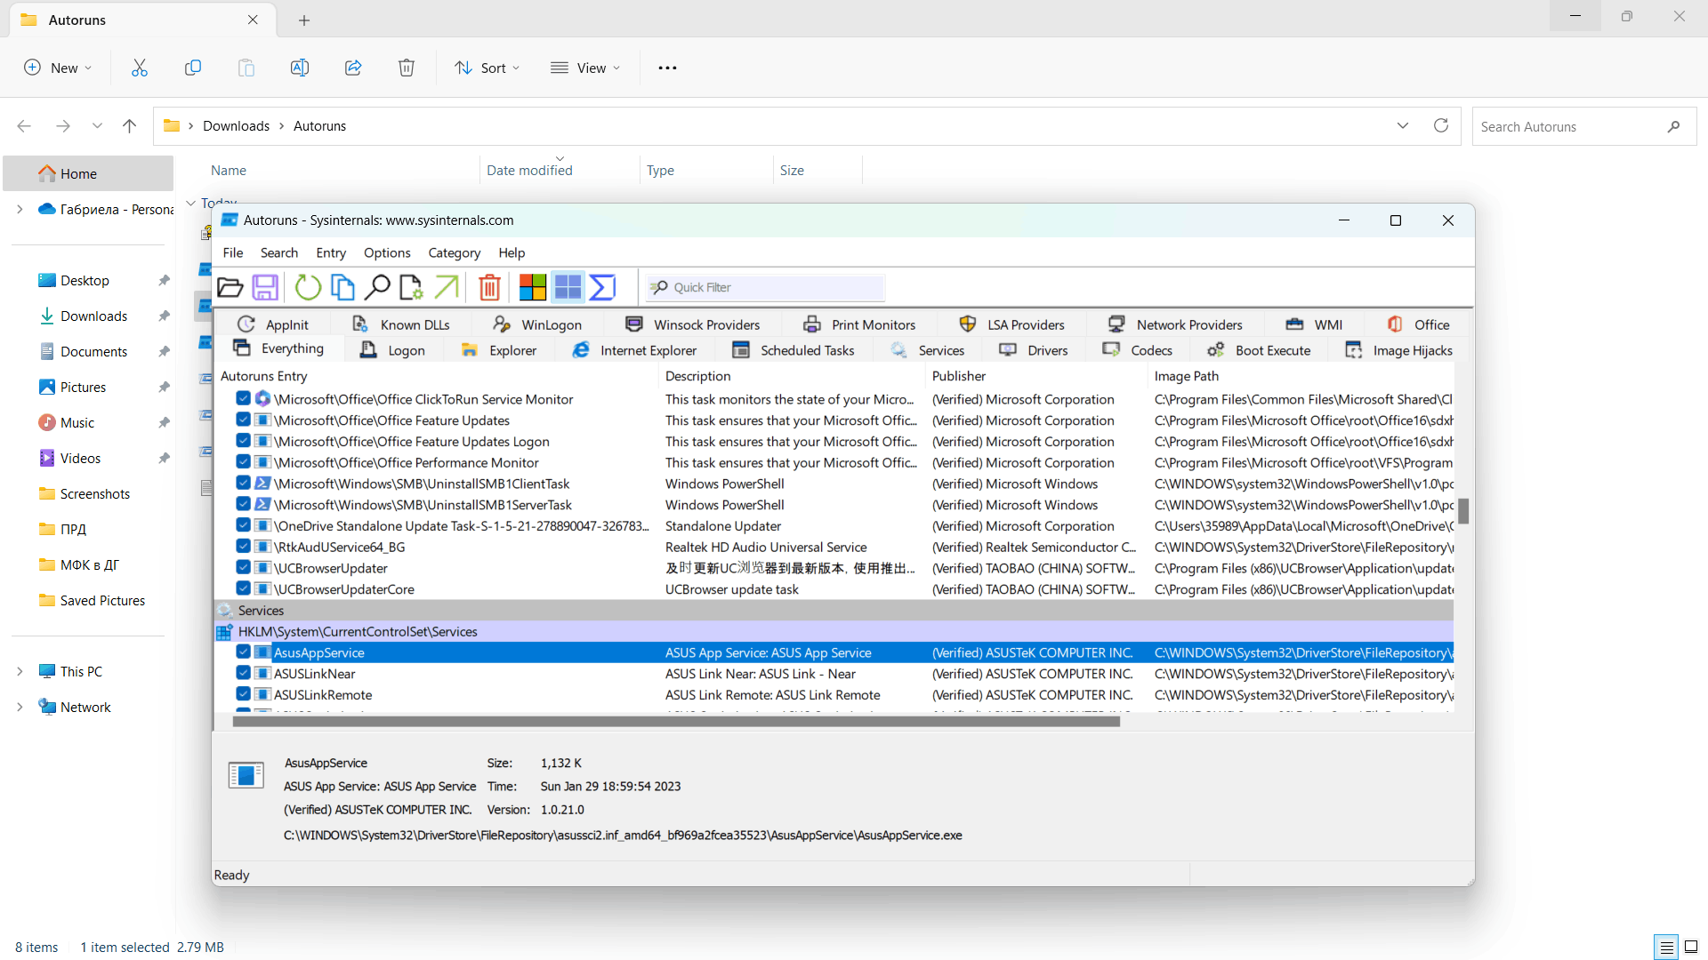This screenshot has height=960, width=1708.
Task: Click the red Delete entry trash icon
Action: point(489,287)
